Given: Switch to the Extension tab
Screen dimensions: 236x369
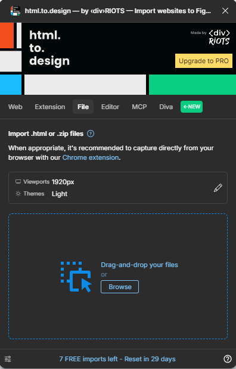Looking at the screenshot, I should (50, 107).
